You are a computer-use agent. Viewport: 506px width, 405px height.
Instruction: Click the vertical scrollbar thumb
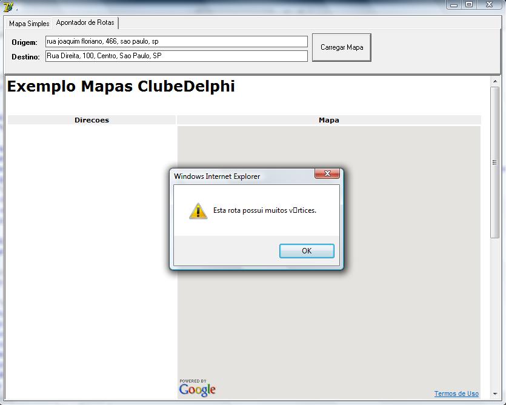coord(495,162)
